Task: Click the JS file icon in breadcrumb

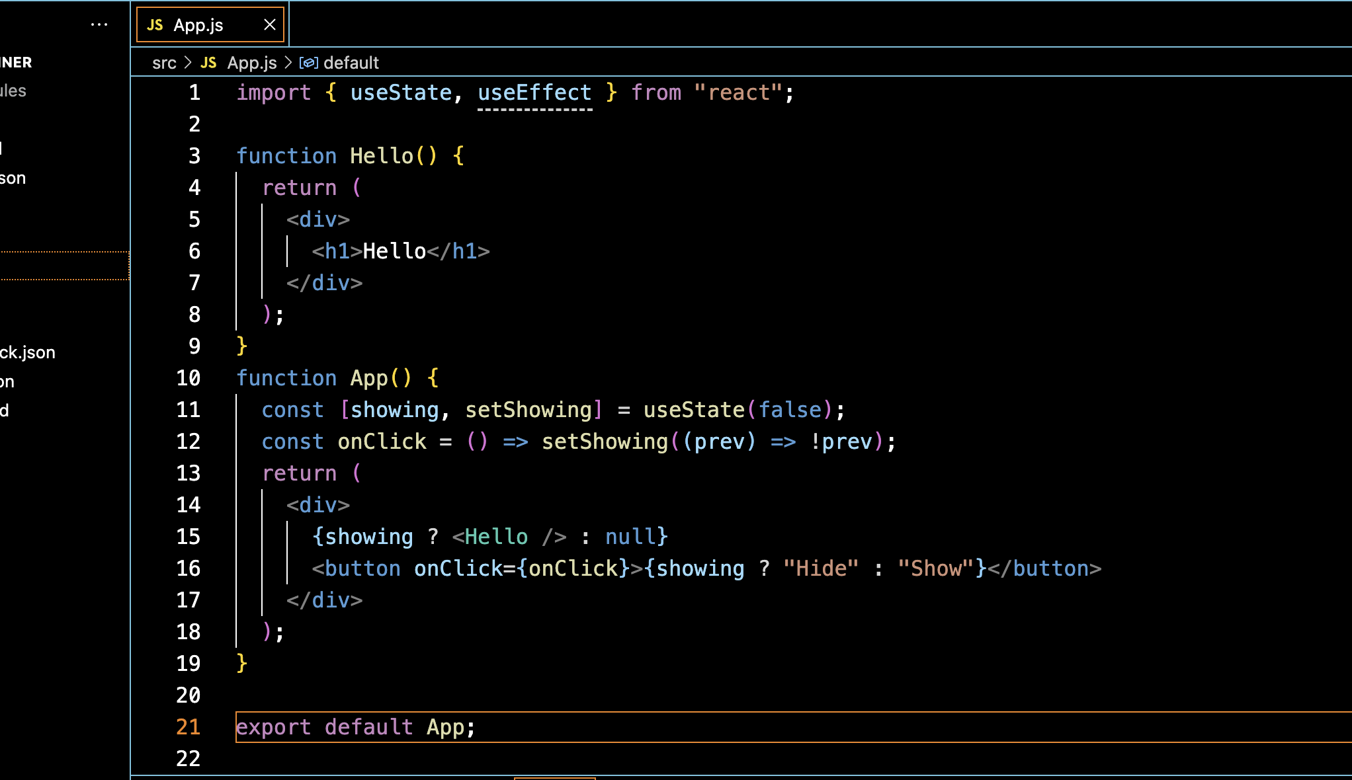Action: 208,63
